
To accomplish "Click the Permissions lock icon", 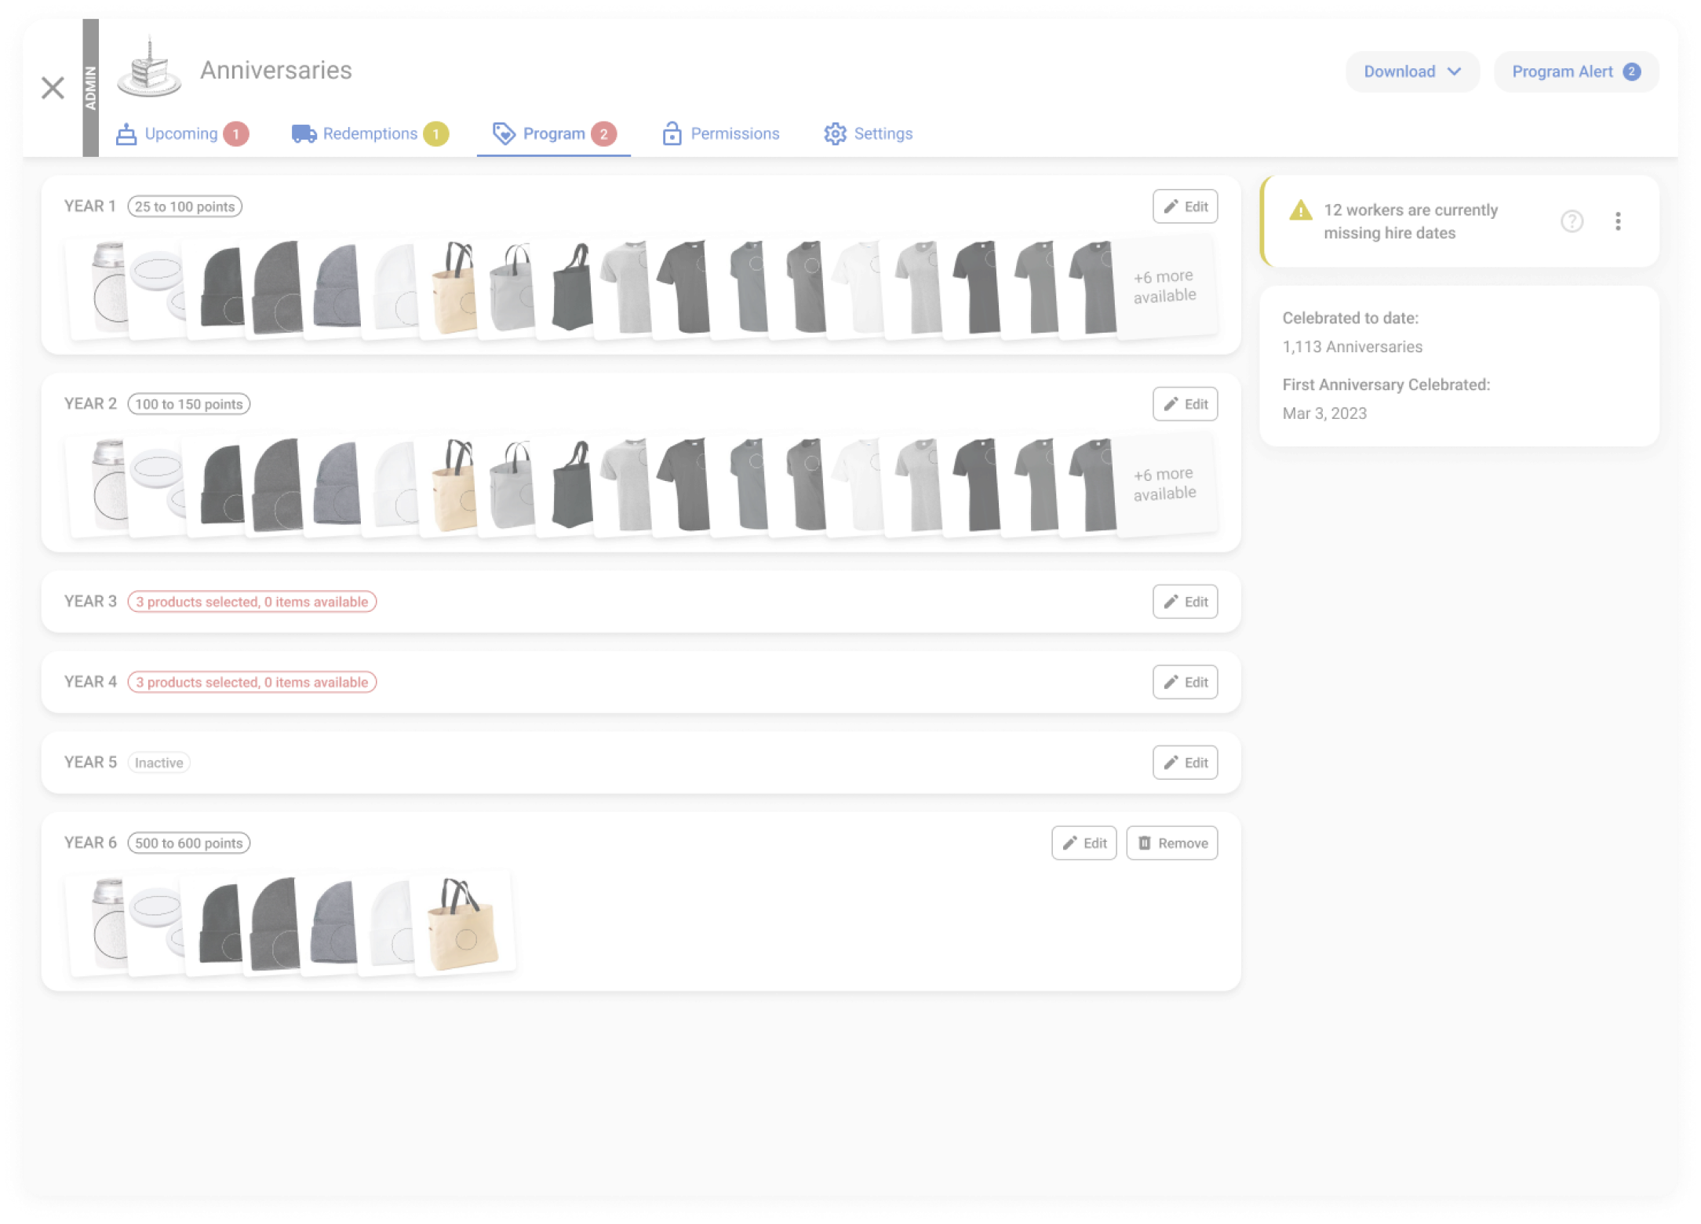I will pos(672,134).
